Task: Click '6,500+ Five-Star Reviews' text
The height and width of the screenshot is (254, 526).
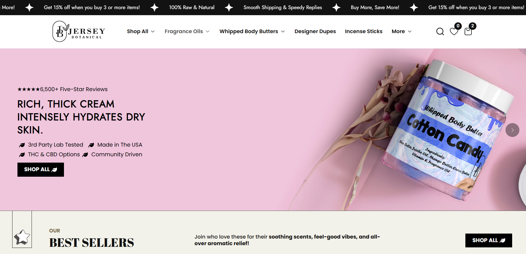Action: (x=74, y=89)
